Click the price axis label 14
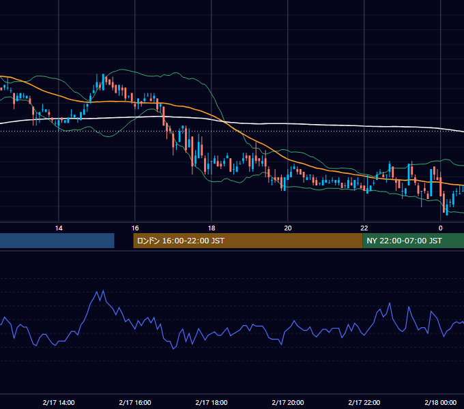The image size is (464, 409). pos(59,228)
